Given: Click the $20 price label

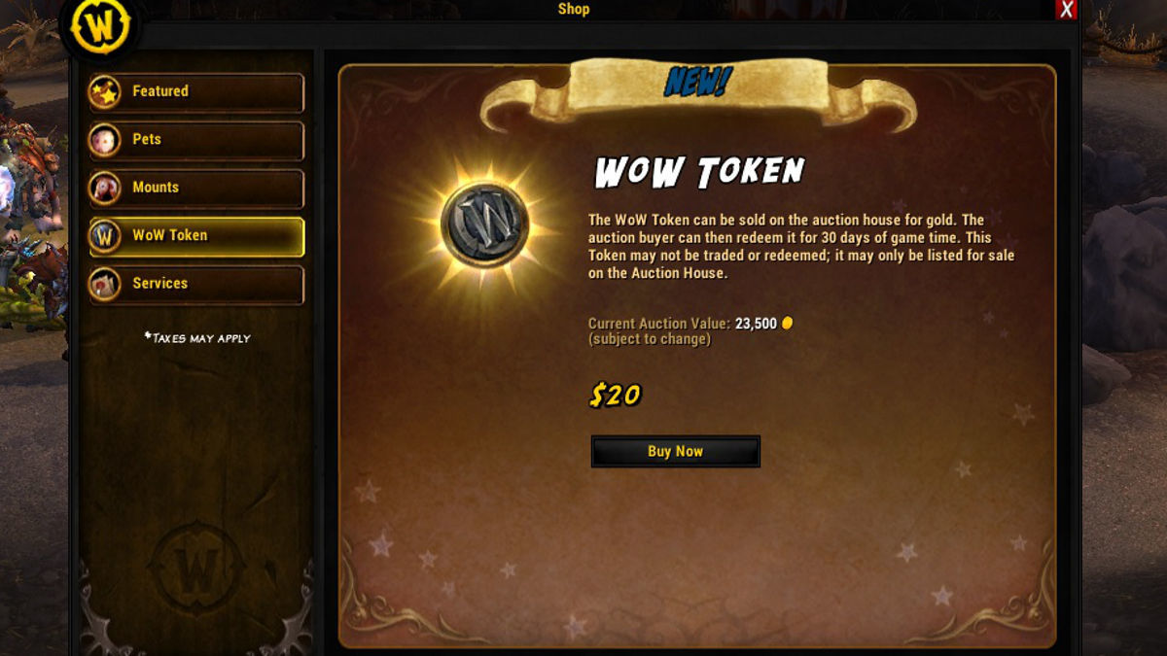Looking at the screenshot, I should point(616,396).
